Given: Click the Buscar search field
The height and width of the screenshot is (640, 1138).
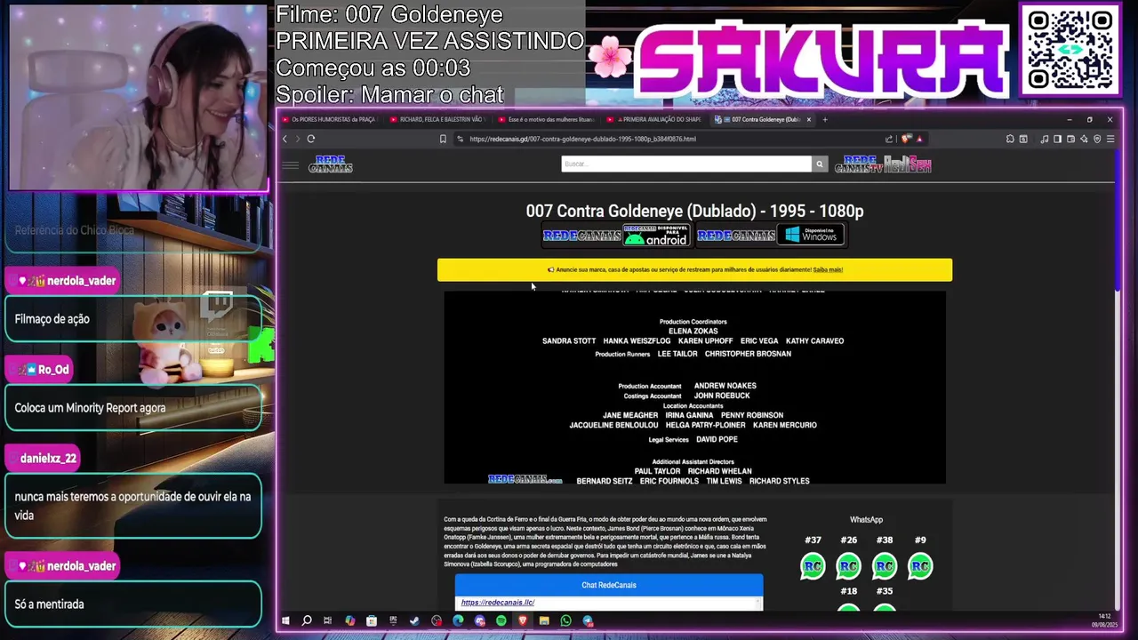Looking at the screenshot, I should (686, 164).
